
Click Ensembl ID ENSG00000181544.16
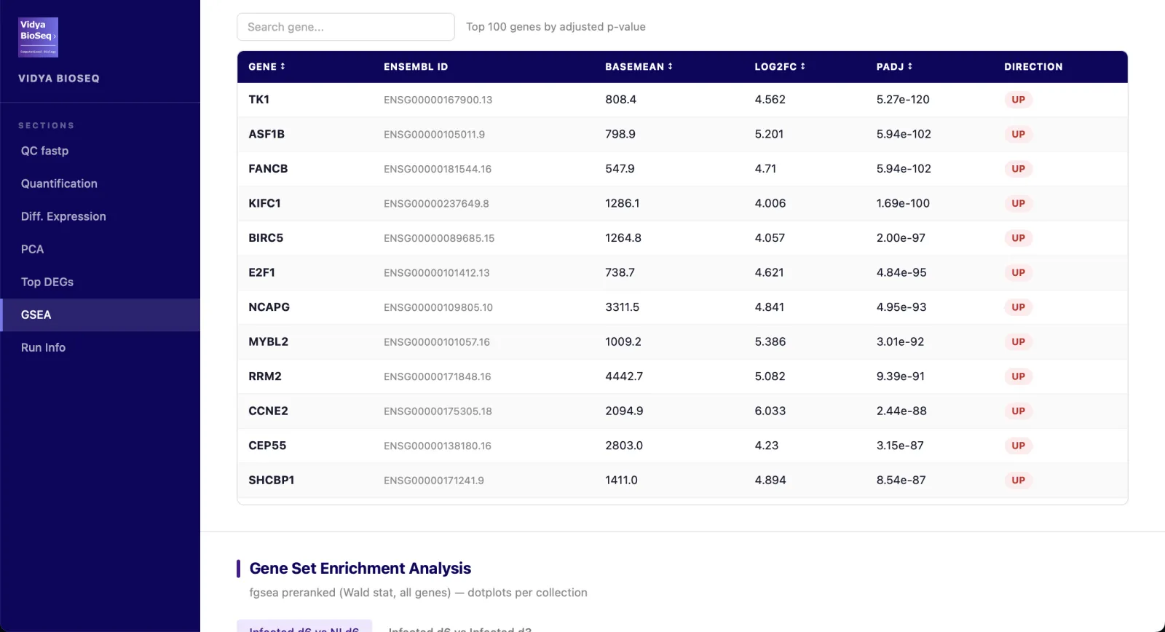click(438, 169)
